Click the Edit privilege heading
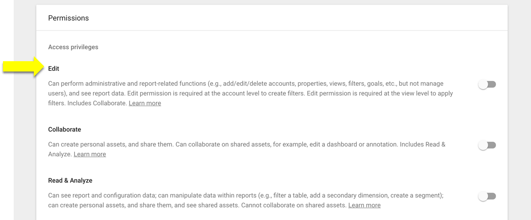Viewport: 531px width, 220px height. (x=54, y=68)
